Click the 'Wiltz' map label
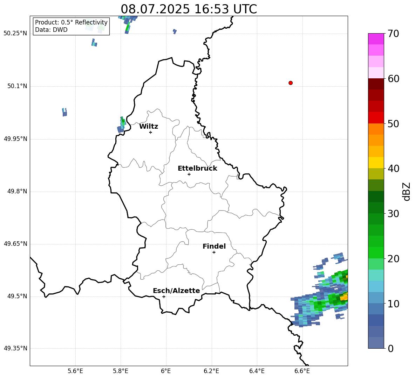 pyautogui.click(x=149, y=127)
